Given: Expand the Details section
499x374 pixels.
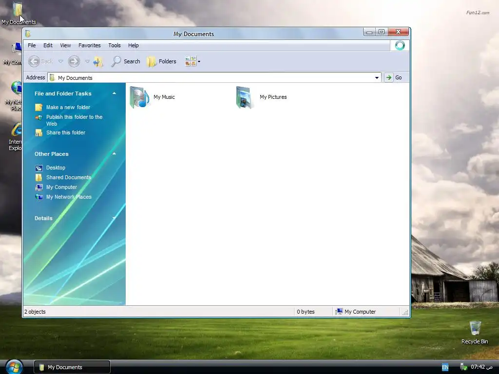Looking at the screenshot, I should point(114,218).
